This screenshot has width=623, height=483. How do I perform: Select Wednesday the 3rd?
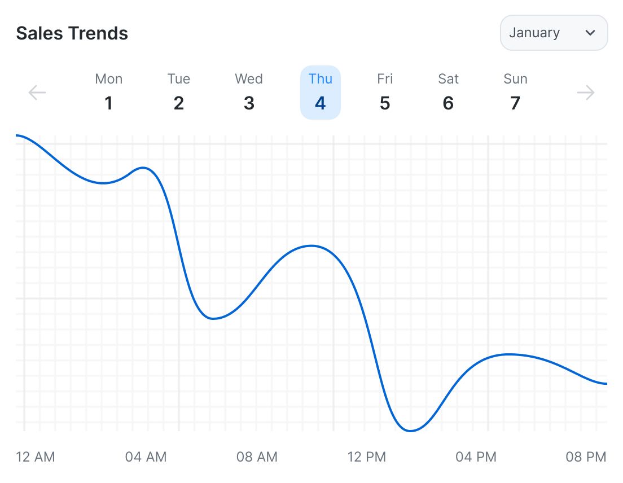(249, 93)
